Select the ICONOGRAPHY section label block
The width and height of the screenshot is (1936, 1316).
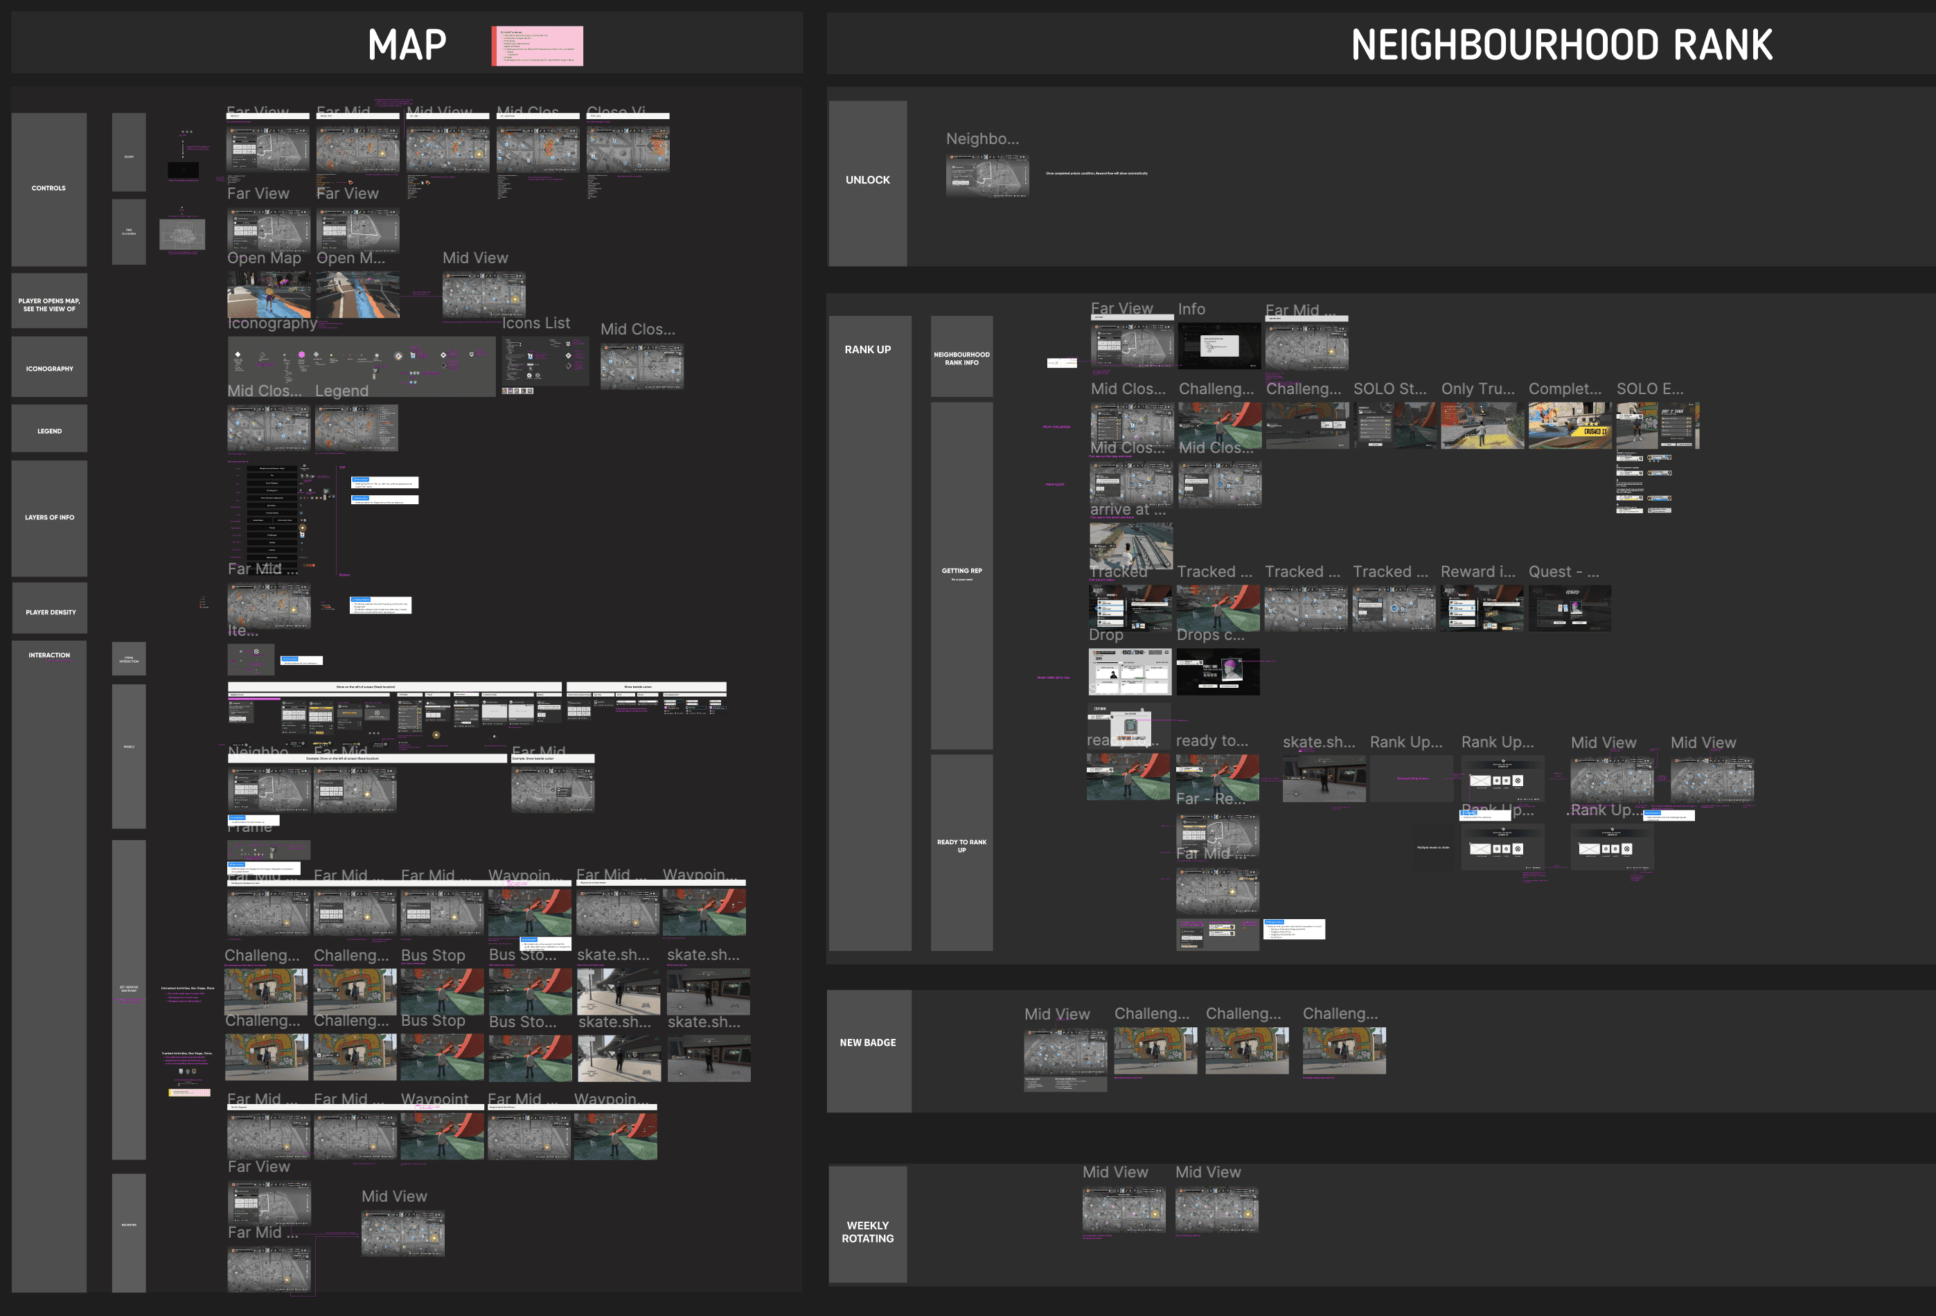[x=49, y=367]
